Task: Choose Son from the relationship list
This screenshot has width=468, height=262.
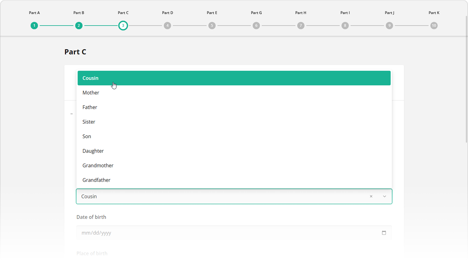Action: click(87, 136)
